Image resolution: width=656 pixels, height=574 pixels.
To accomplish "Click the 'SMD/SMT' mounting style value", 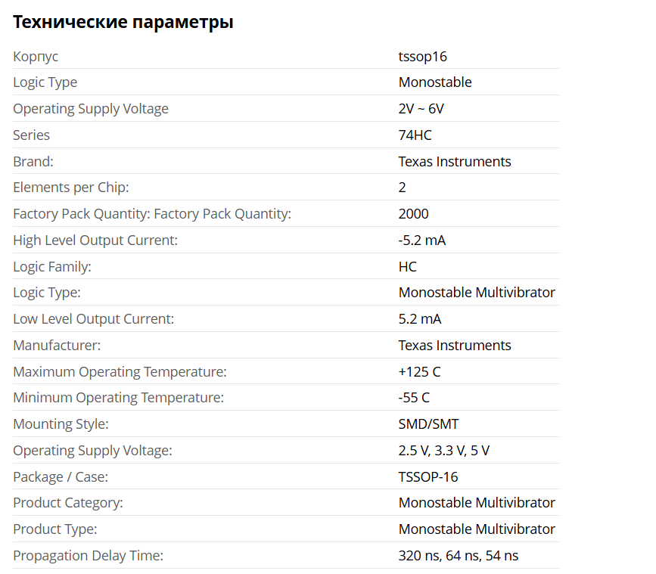I will pos(428,424).
